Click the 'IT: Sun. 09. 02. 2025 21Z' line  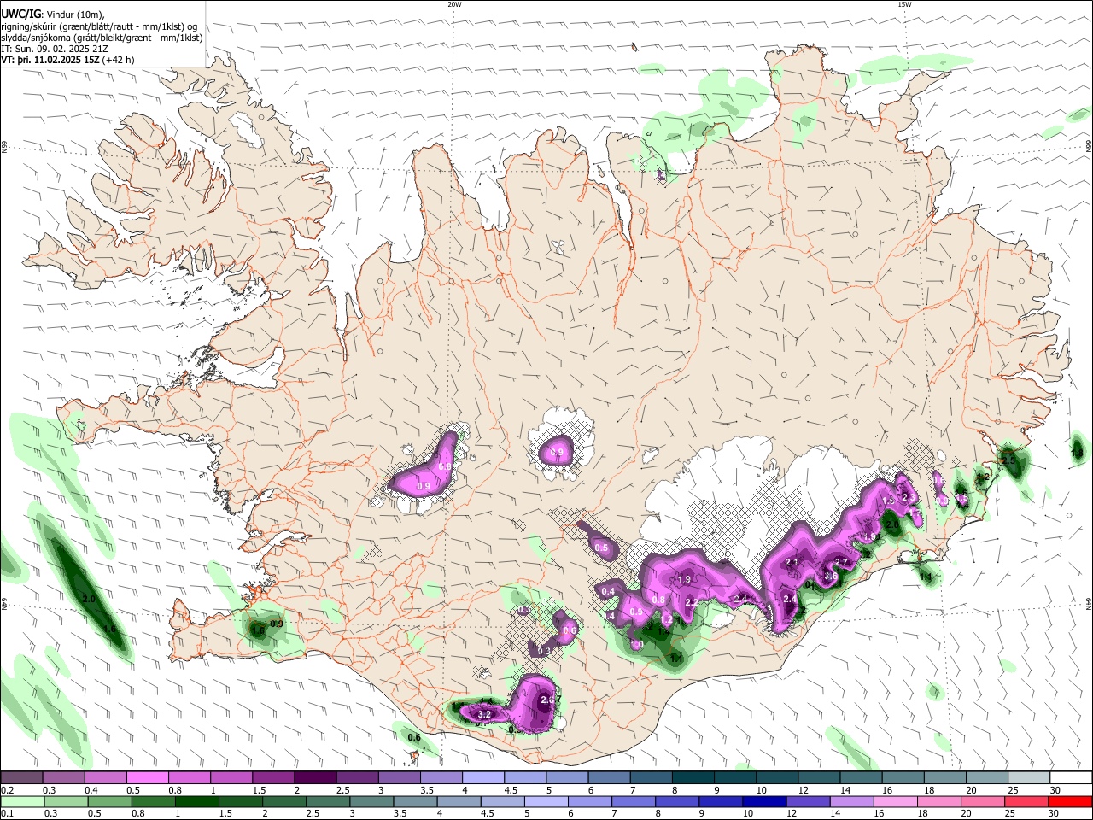(x=55, y=49)
